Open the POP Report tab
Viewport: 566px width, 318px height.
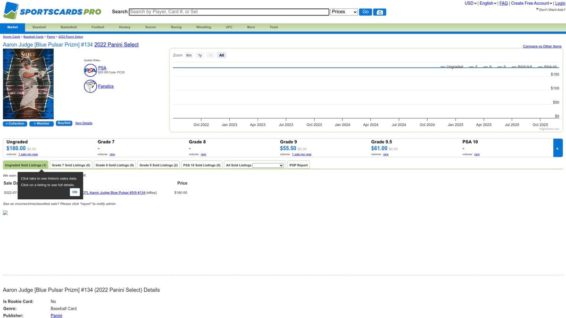click(x=299, y=165)
